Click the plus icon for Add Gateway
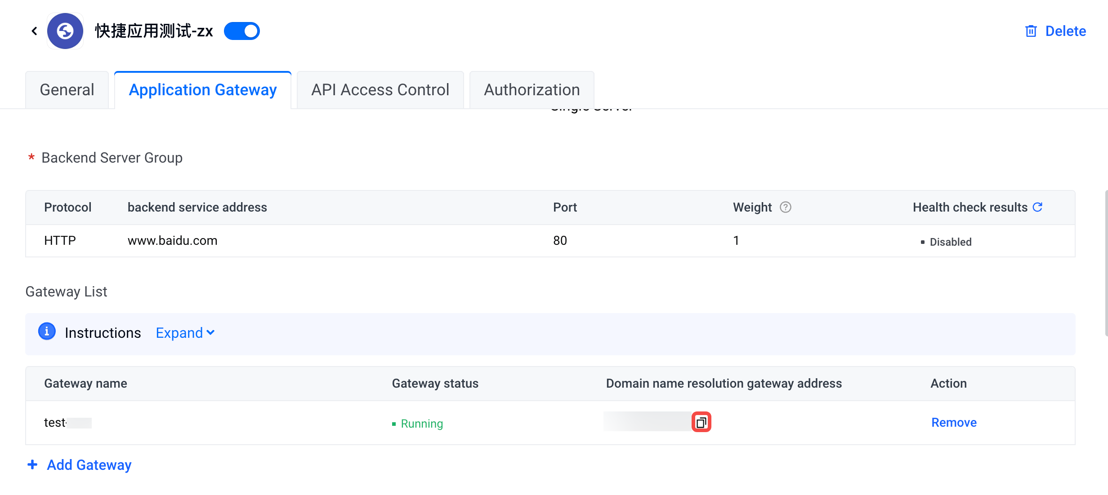The width and height of the screenshot is (1108, 495). [x=32, y=464]
